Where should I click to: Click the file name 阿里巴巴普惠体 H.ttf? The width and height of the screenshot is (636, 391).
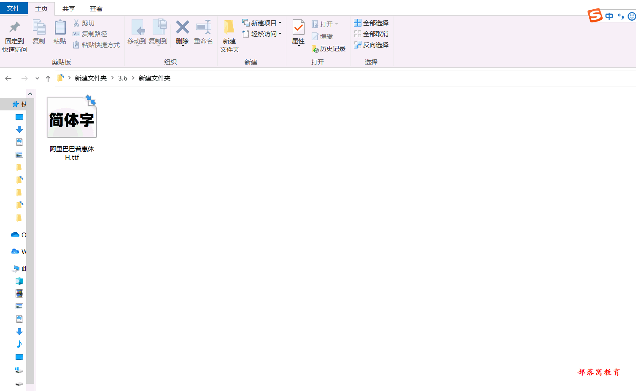(x=72, y=153)
